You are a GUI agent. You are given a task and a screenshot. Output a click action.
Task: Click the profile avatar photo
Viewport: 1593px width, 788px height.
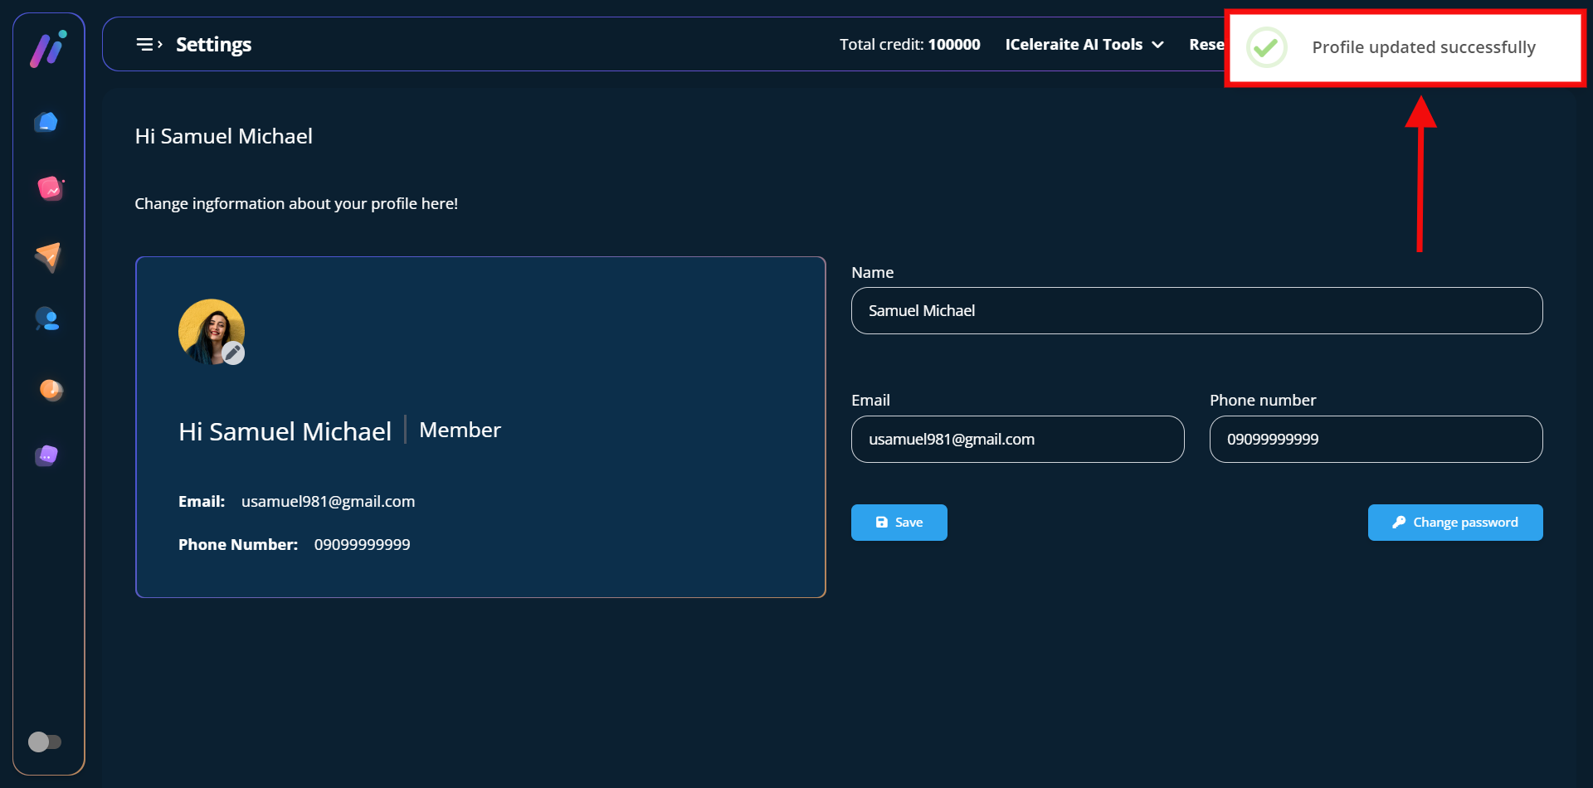click(x=207, y=328)
